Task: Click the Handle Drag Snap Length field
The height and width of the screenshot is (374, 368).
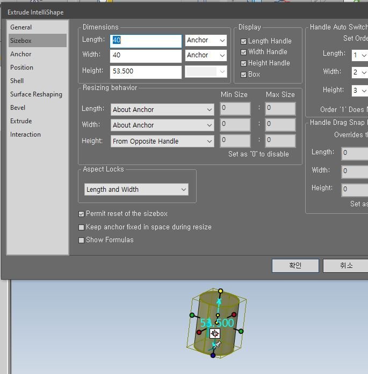Action: [355, 154]
